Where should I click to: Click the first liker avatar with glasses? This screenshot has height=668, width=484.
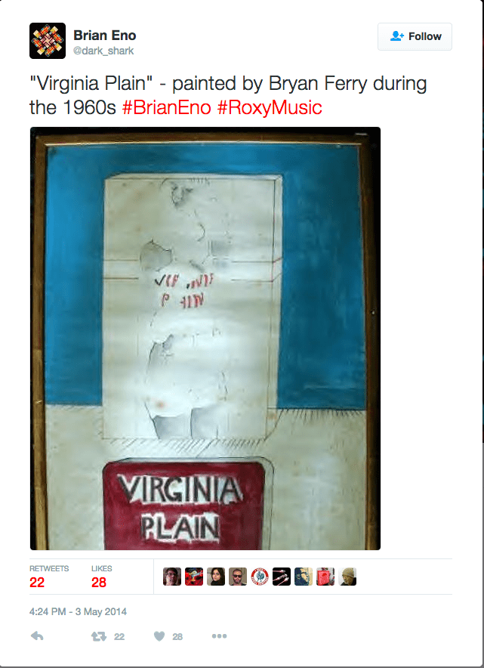172,577
